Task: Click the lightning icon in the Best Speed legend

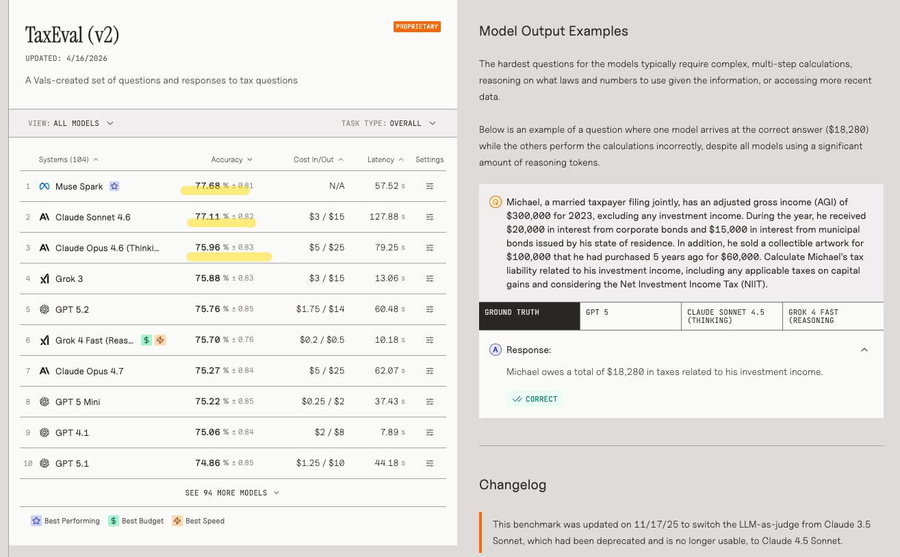Action: click(x=177, y=521)
